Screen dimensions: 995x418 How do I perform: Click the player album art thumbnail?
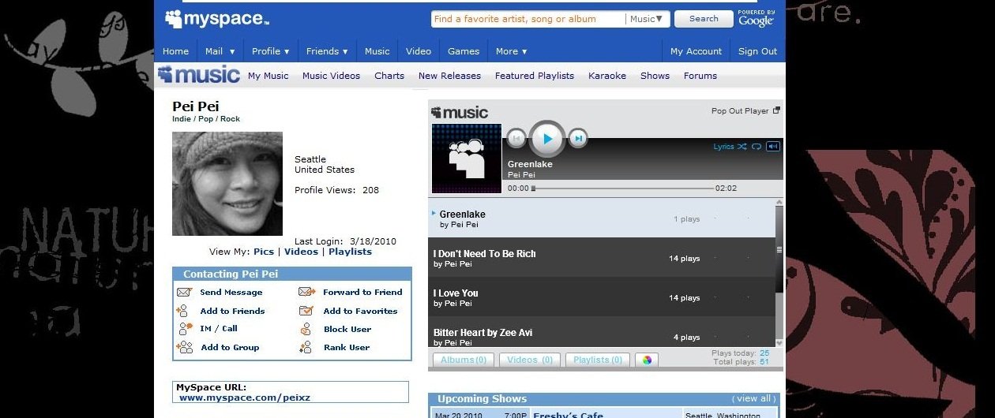point(467,159)
